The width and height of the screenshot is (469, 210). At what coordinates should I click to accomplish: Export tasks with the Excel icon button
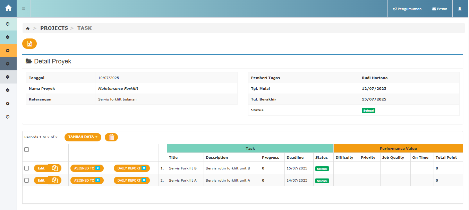click(x=29, y=44)
